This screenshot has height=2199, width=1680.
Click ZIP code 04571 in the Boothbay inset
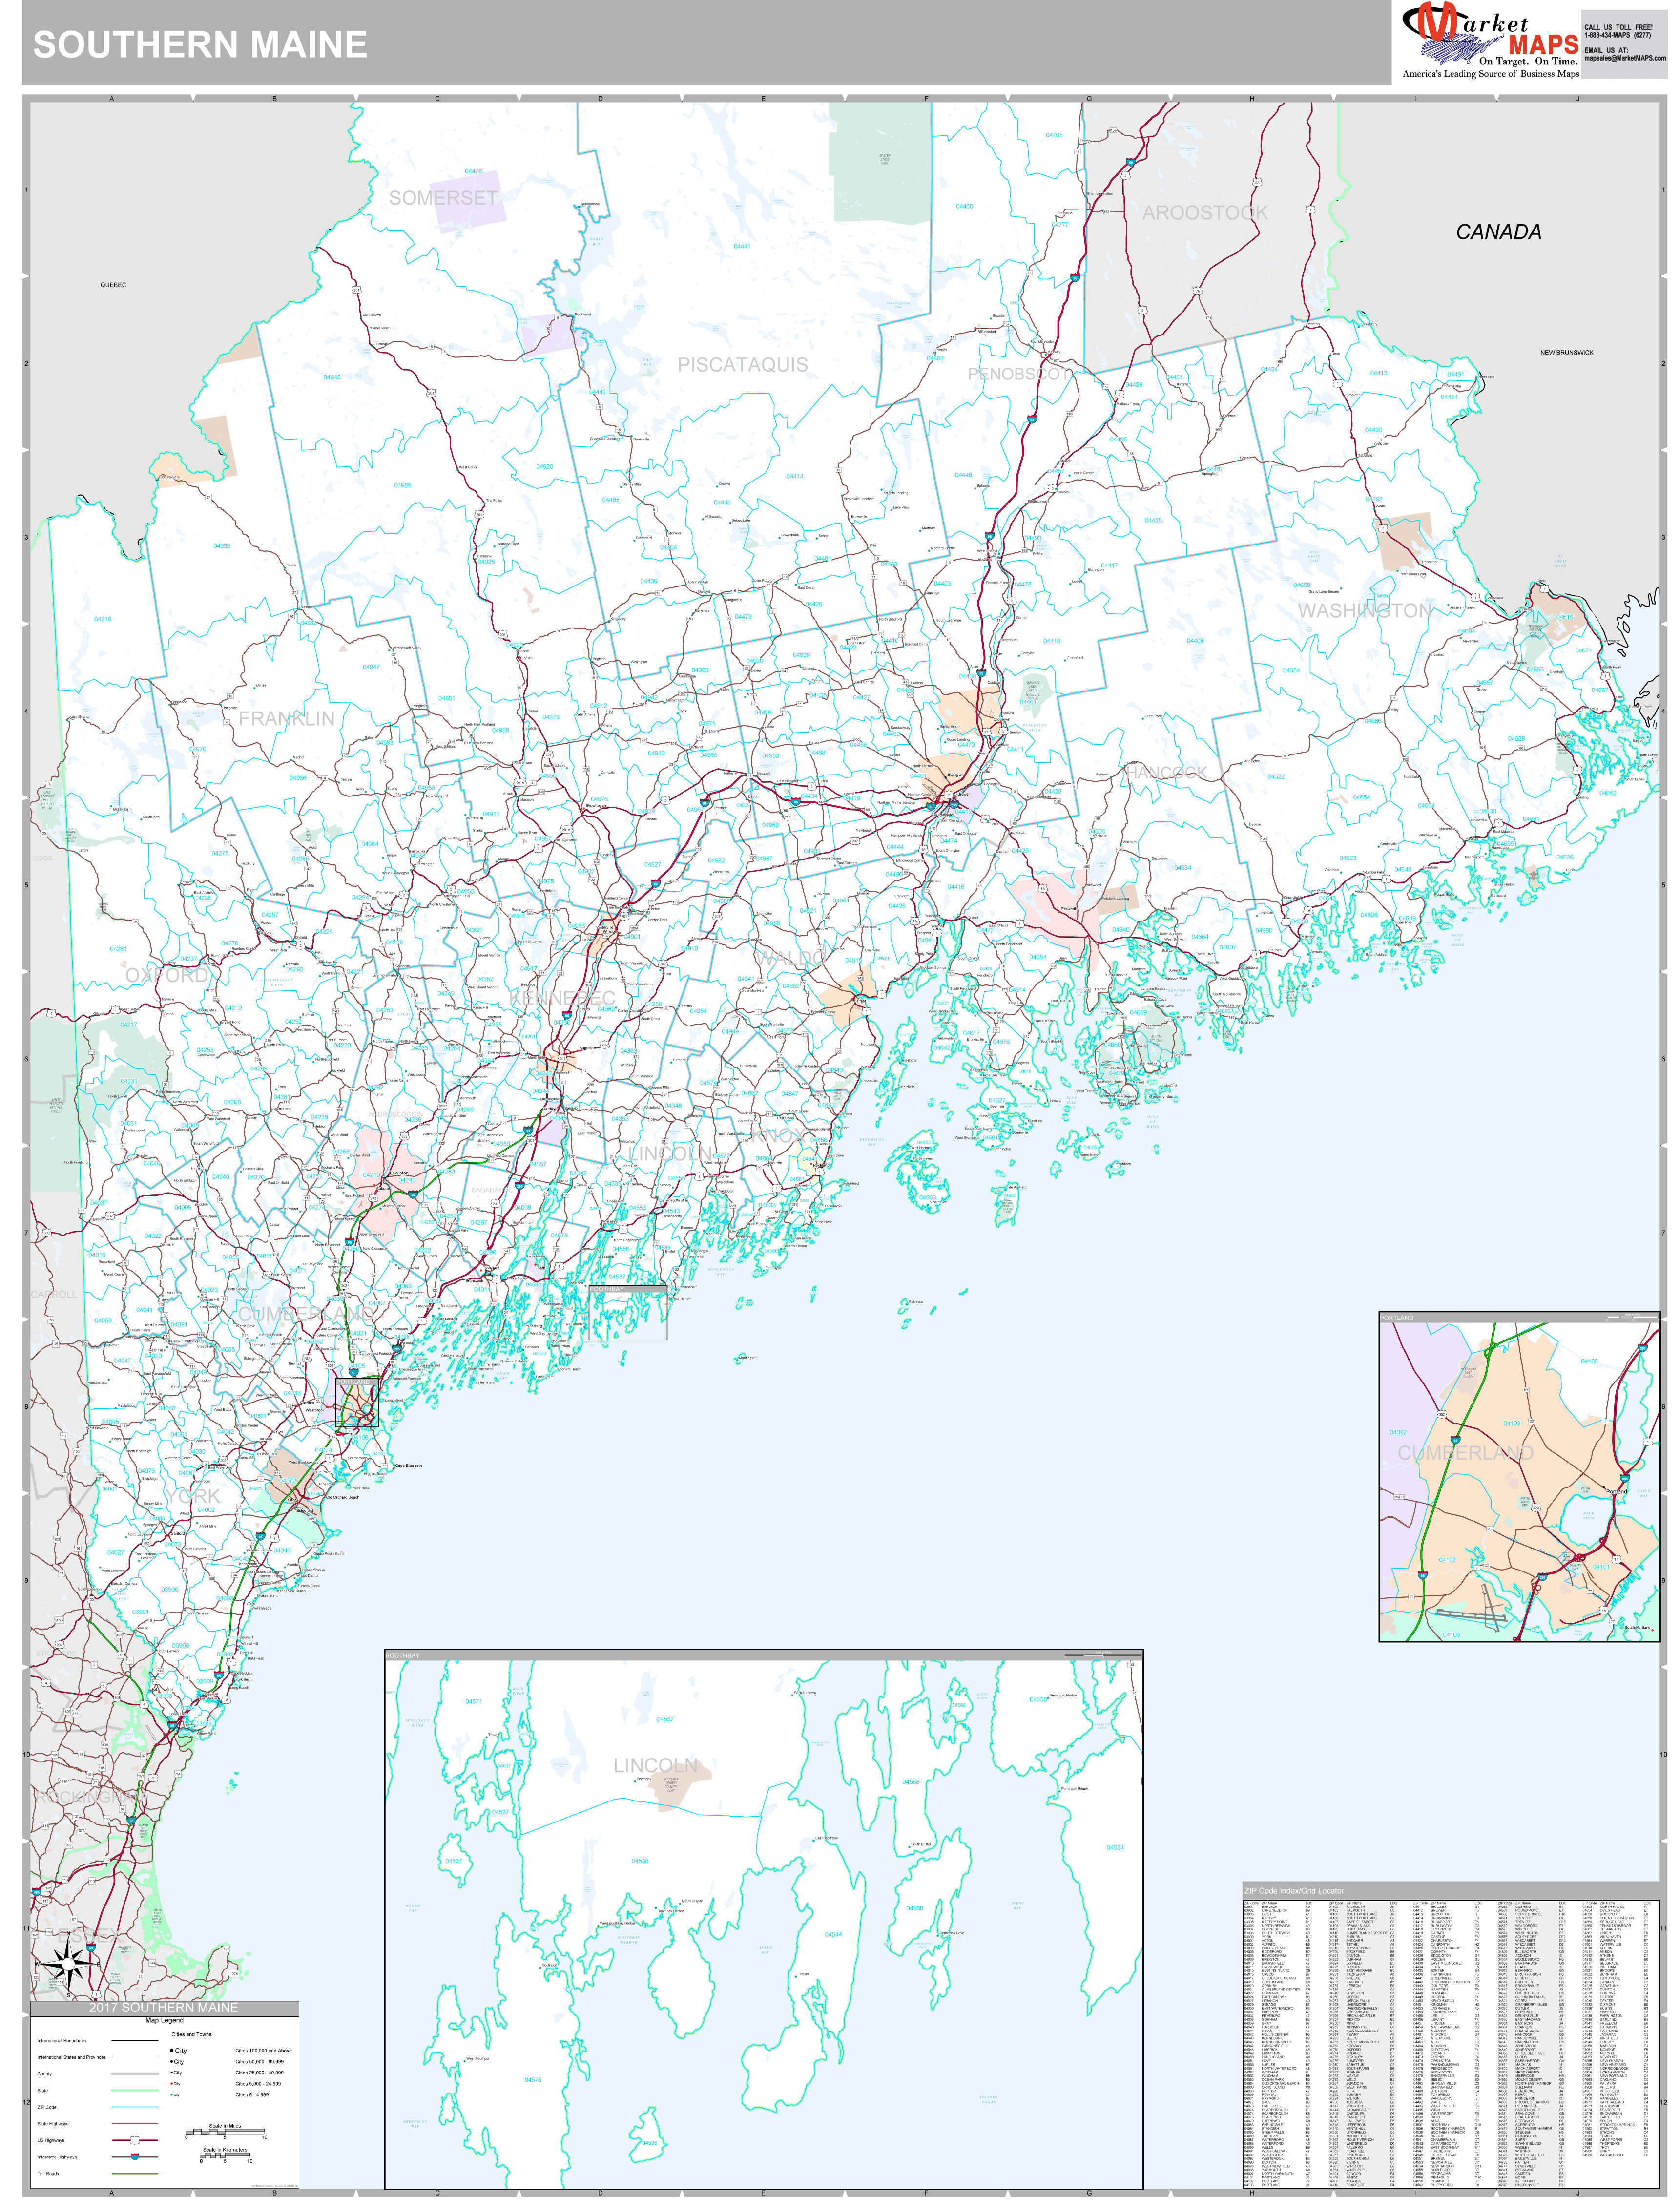pyautogui.click(x=473, y=1701)
